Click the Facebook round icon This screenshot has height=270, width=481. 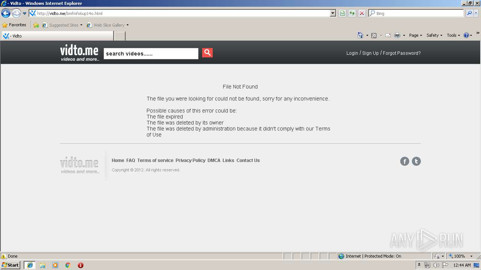(405, 161)
